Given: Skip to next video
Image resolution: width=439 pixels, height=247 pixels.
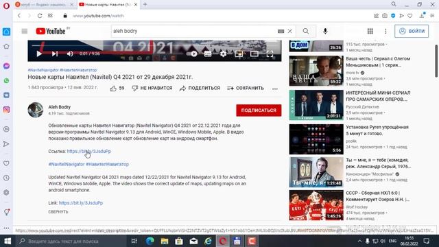Looking at the screenshot, I should pyautogui.click(x=55, y=54).
